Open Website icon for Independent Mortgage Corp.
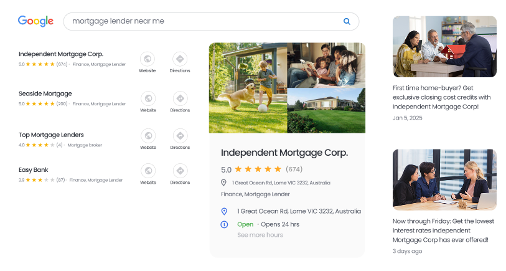506x271 pixels. point(147,59)
